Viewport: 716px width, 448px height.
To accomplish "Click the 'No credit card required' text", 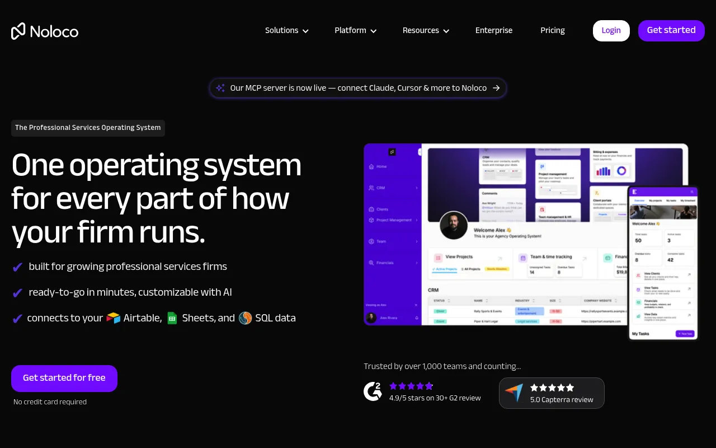I will [x=50, y=402].
